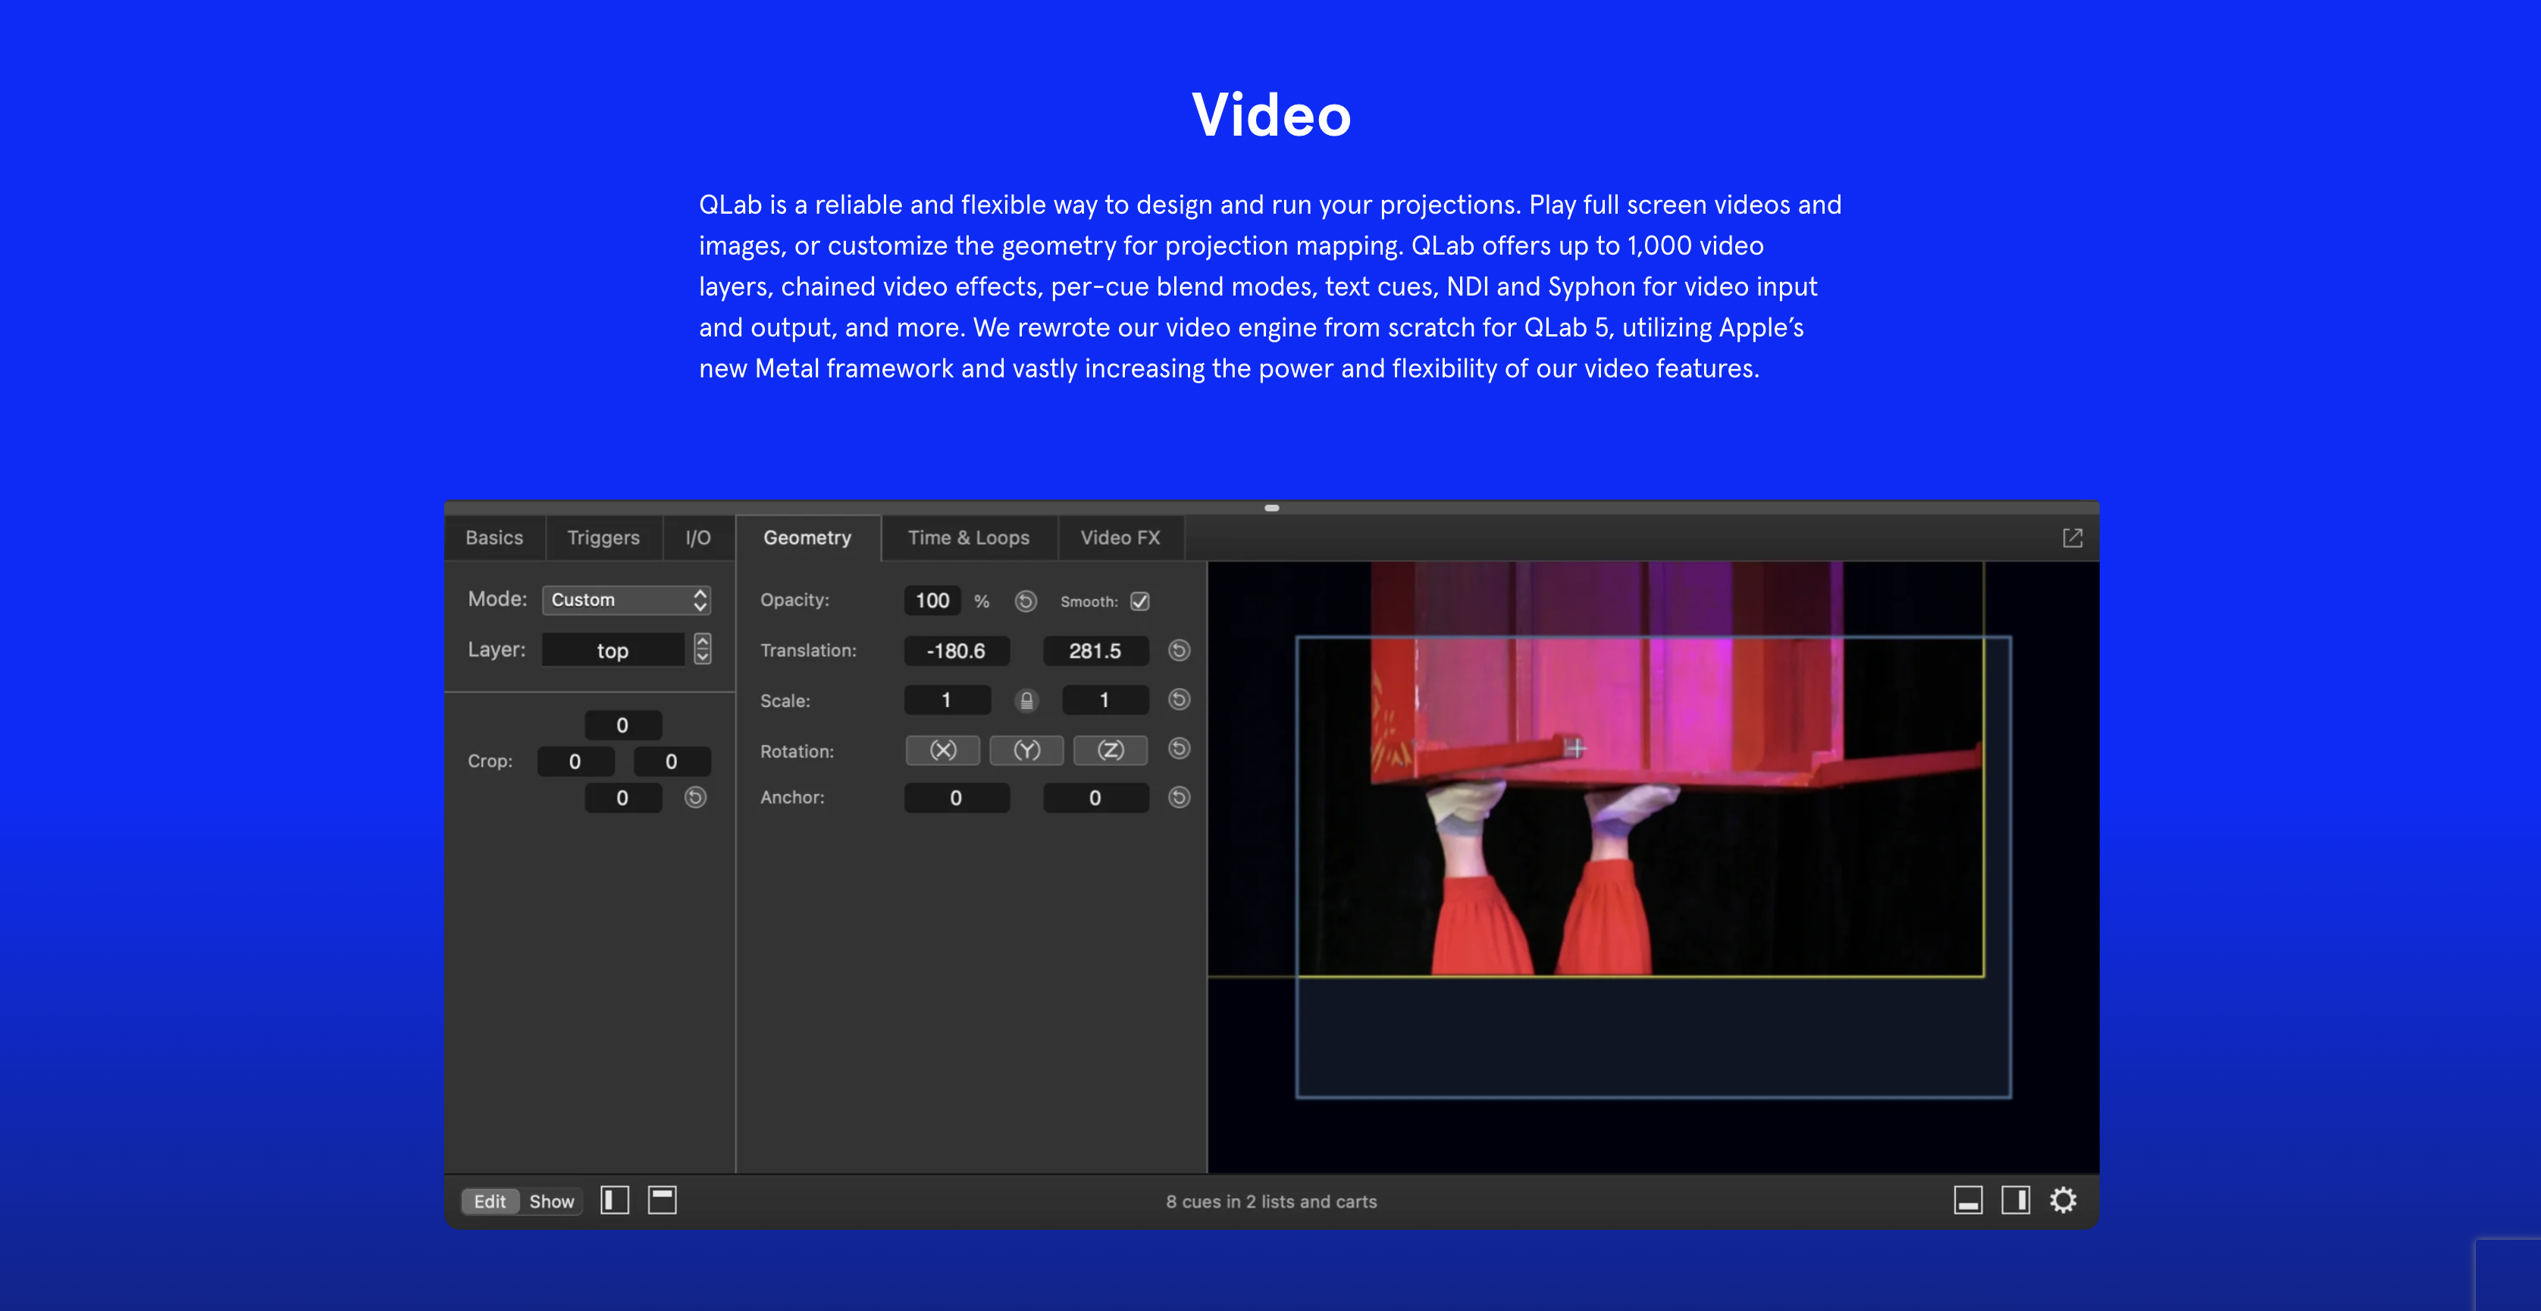2541x1311 pixels.
Task: Reset Crop values with circular arrow icon
Action: [x=695, y=797]
